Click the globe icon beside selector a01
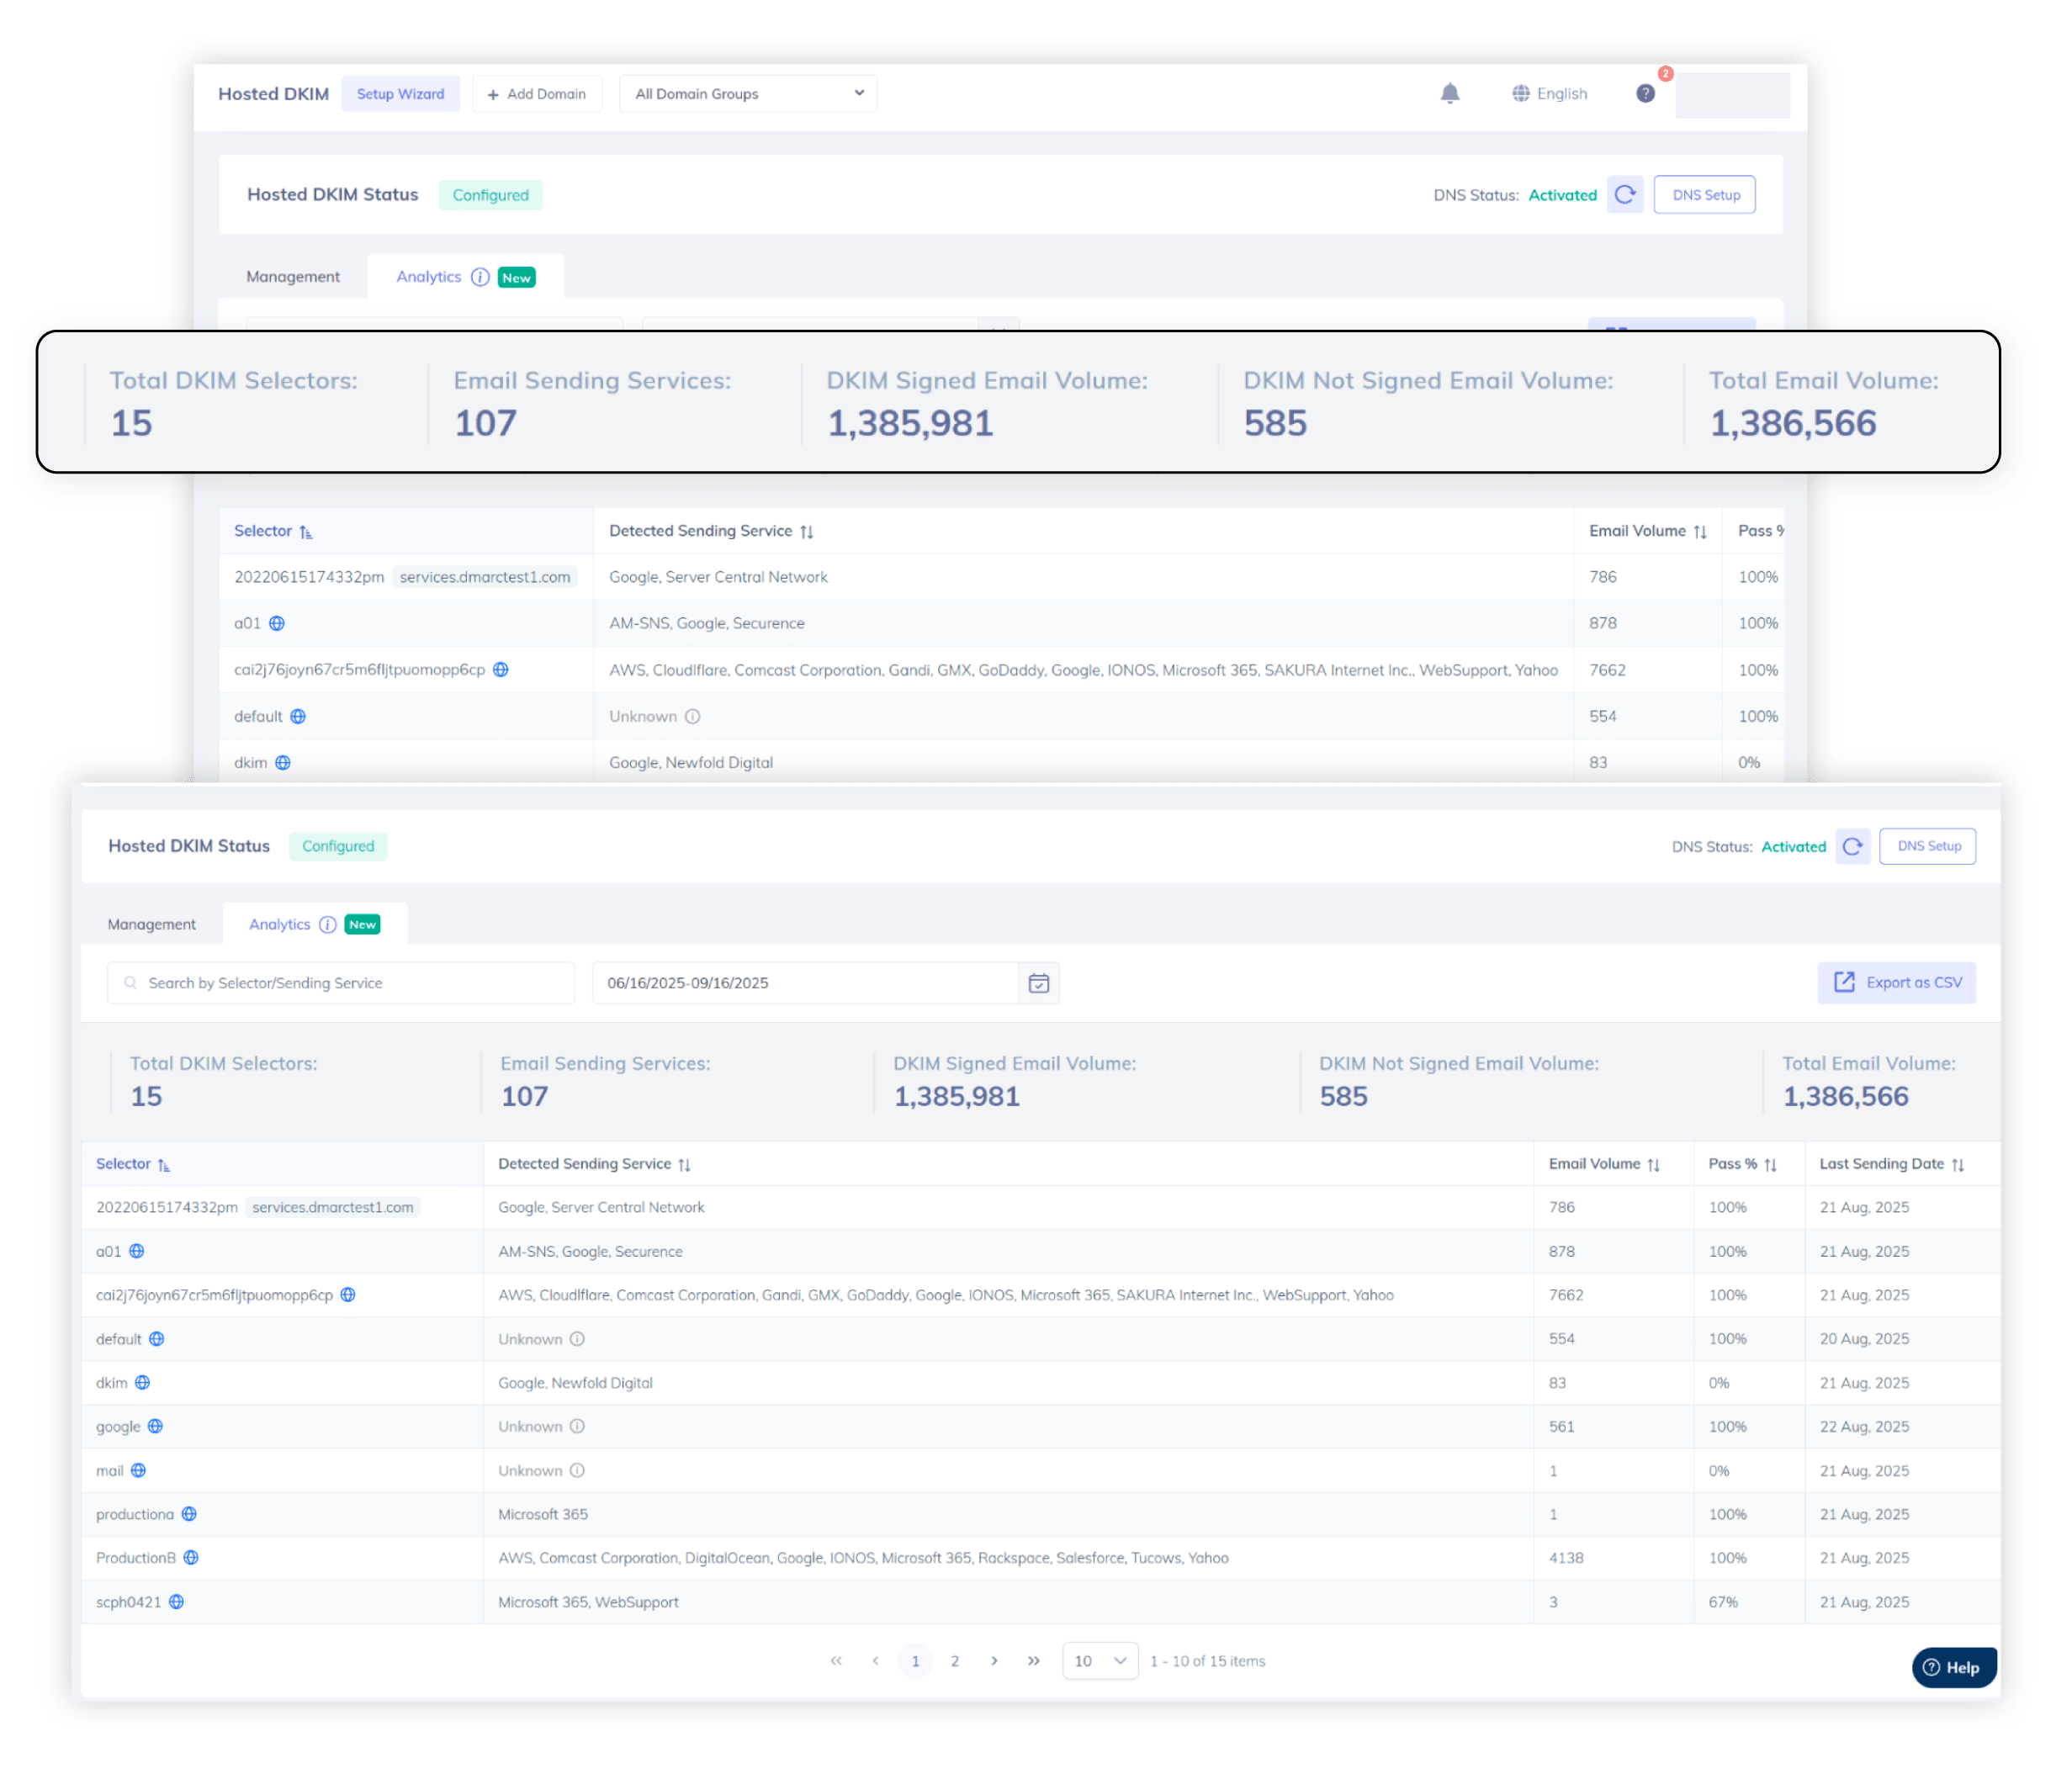Screen dimensions: 2072x1790 tap(137, 1251)
